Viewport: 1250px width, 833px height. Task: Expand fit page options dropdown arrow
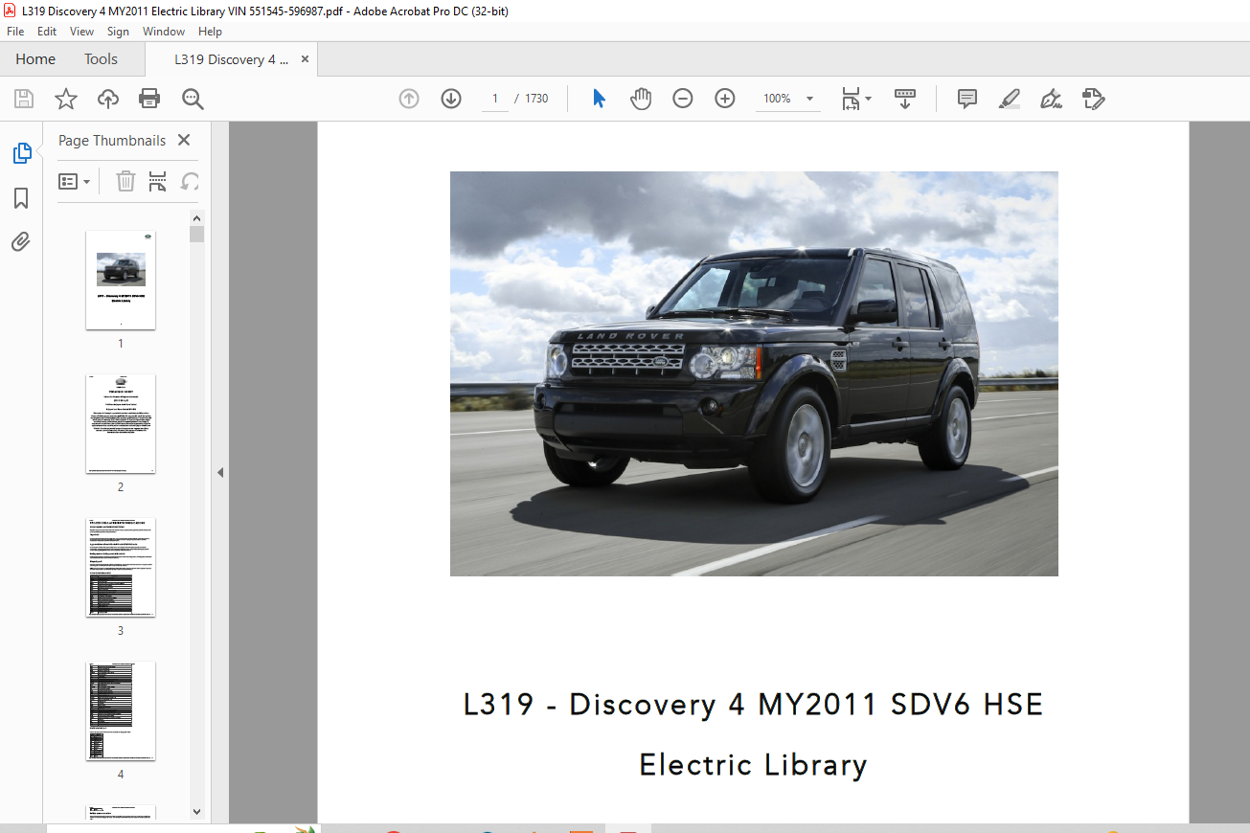pyautogui.click(x=868, y=99)
